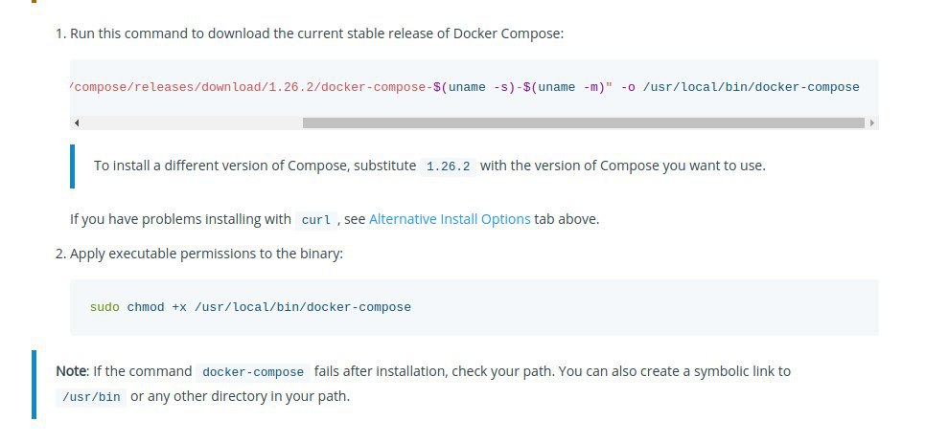Click the sudo keyword in chmod command

(x=104, y=307)
